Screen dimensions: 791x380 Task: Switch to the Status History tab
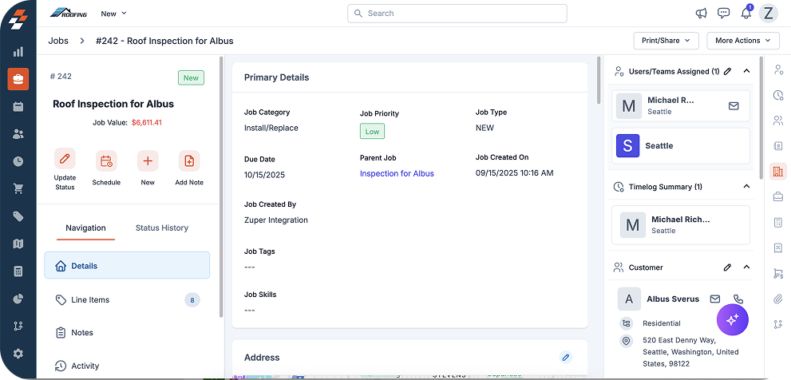point(162,228)
